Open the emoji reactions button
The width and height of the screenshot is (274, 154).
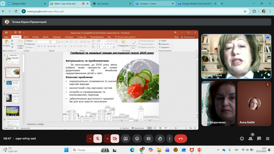[137, 139]
